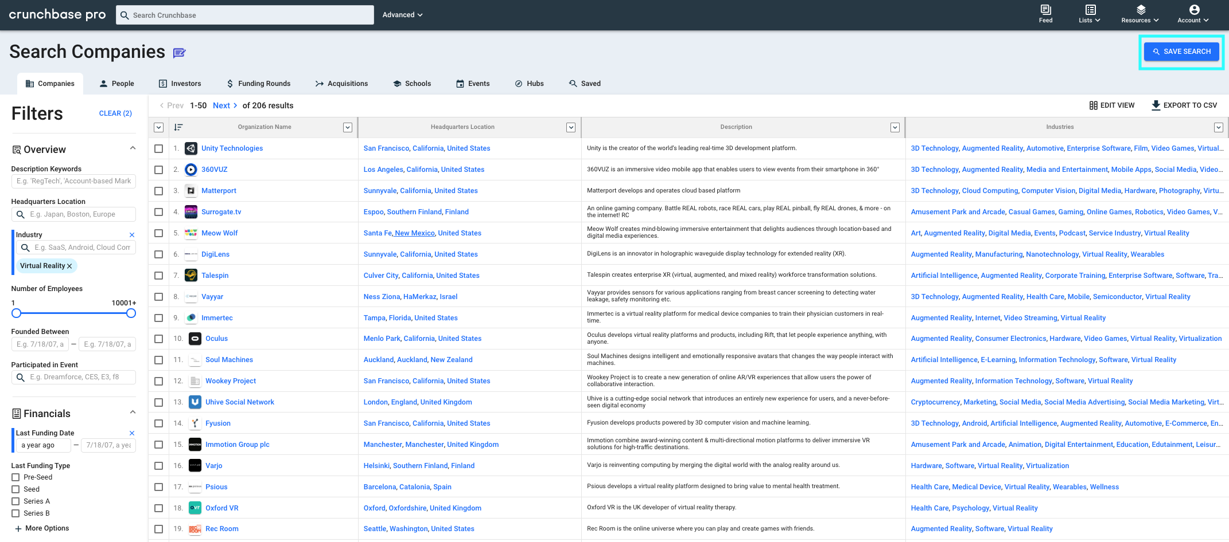The height and width of the screenshot is (542, 1229).
Task: Check the Seed funding type
Action: (x=15, y=489)
